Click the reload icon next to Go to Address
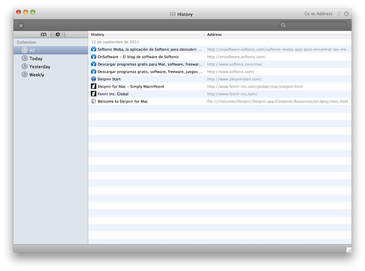The height and width of the screenshot is (271, 365). (339, 14)
